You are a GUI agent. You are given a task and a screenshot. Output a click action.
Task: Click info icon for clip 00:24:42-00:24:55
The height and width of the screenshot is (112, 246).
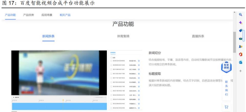pos(139,108)
